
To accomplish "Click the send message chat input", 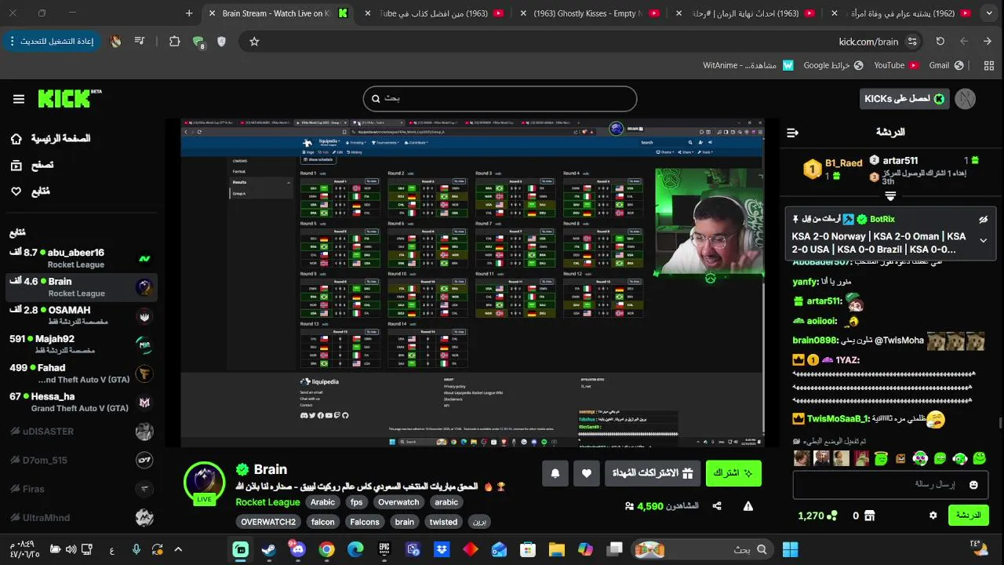I will tap(890, 485).
